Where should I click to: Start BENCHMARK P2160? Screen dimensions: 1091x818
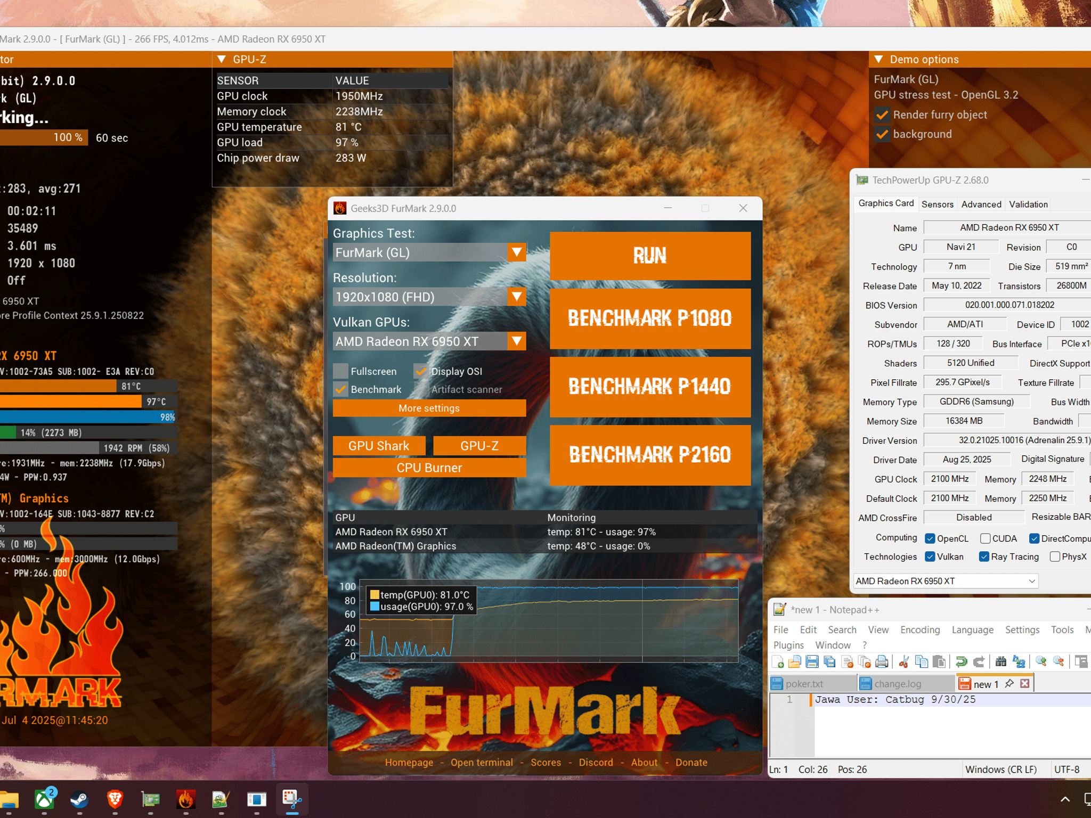(x=650, y=455)
